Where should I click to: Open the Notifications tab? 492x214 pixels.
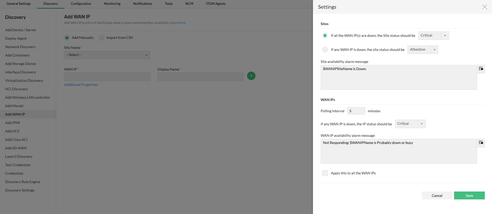tap(143, 4)
